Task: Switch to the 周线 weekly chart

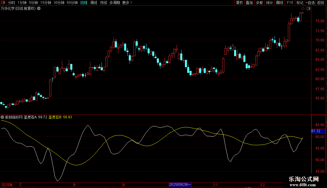Action: click(94, 3)
